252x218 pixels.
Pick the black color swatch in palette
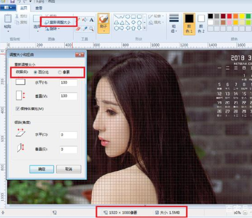pyautogui.click(x=211, y=16)
